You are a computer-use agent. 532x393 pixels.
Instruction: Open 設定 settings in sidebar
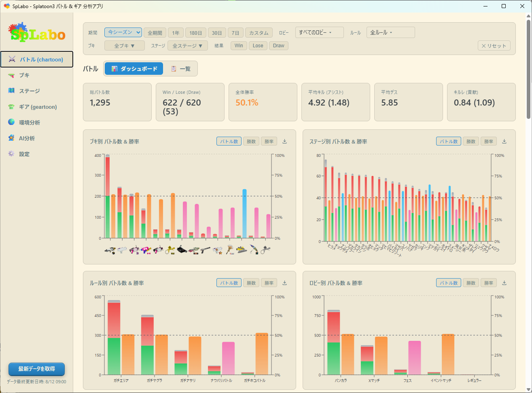(37, 154)
